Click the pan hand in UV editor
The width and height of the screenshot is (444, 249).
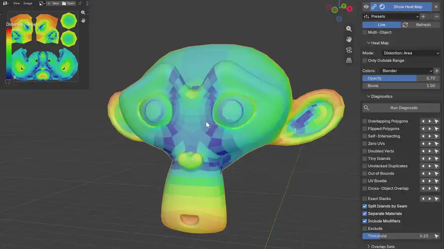(83, 20)
